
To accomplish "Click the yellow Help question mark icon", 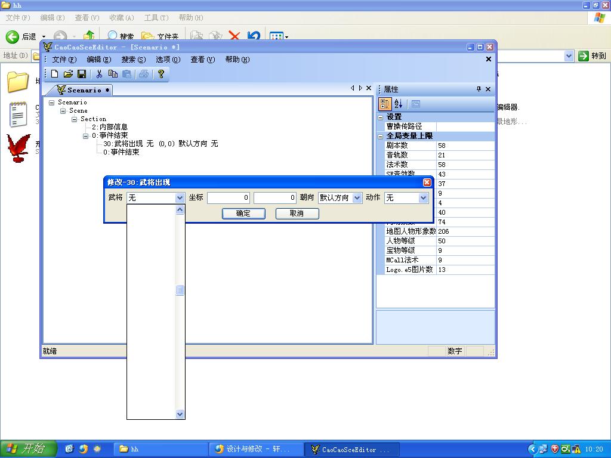I will [161, 74].
